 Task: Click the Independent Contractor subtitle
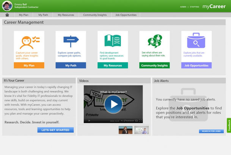coord(27,7)
